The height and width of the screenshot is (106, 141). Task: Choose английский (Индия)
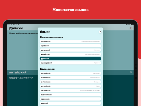click(70, 86)
